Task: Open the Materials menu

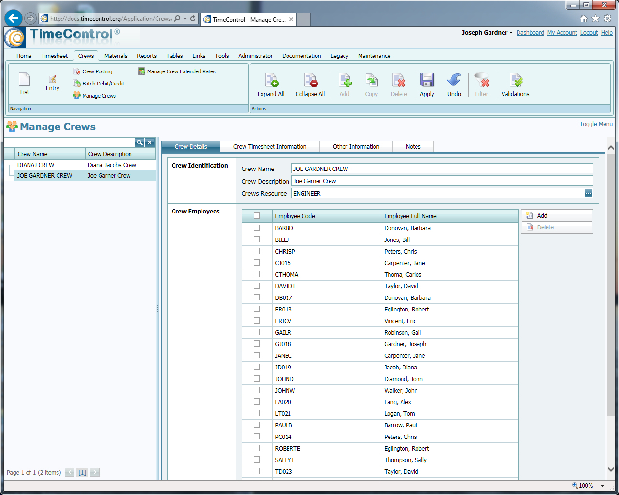Action: point(116,56)
